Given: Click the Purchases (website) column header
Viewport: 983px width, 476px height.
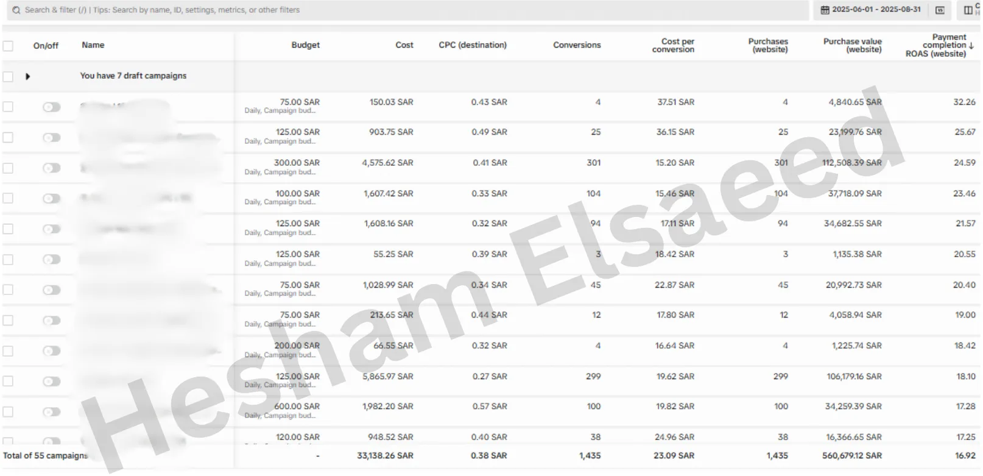Looking at the screenshot, I should 768,45.
